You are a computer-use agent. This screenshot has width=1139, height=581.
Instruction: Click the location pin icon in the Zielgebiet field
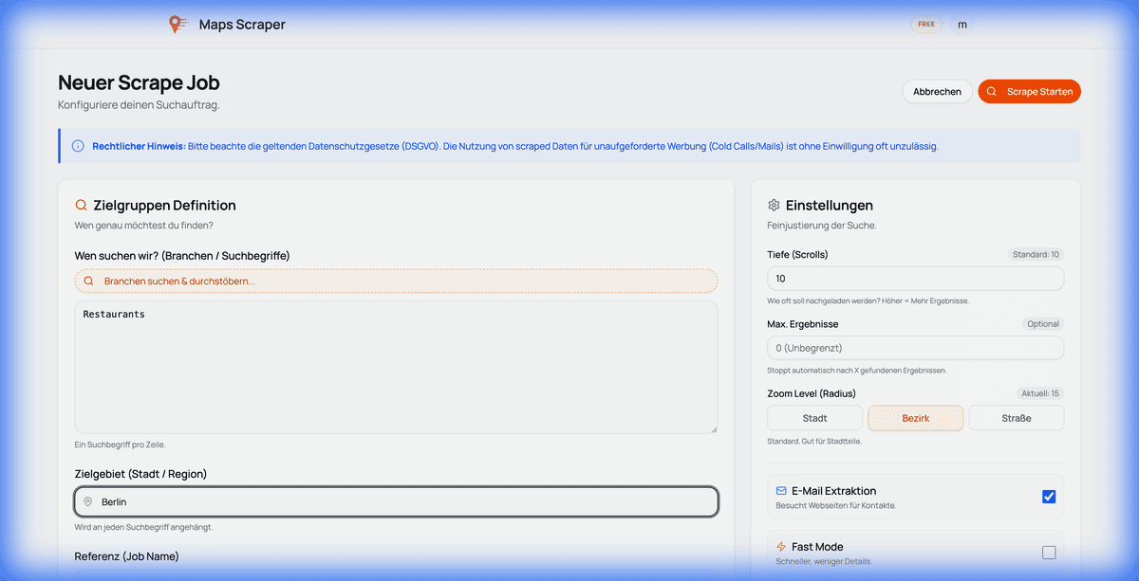point(88,501)
